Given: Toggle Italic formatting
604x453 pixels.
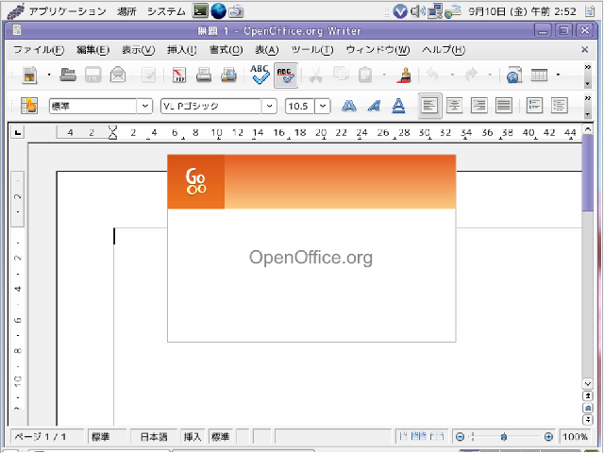Looking at the screenshot, I should coord(374,106).
